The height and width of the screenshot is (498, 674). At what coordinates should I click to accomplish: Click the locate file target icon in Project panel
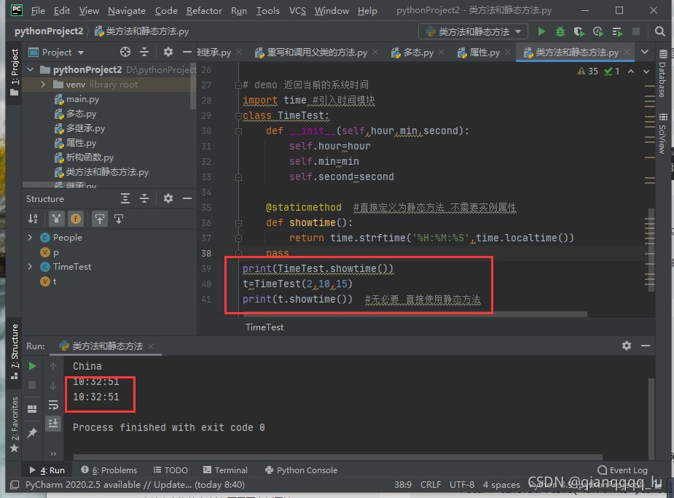pyautogui.click(x=125, y=52)
